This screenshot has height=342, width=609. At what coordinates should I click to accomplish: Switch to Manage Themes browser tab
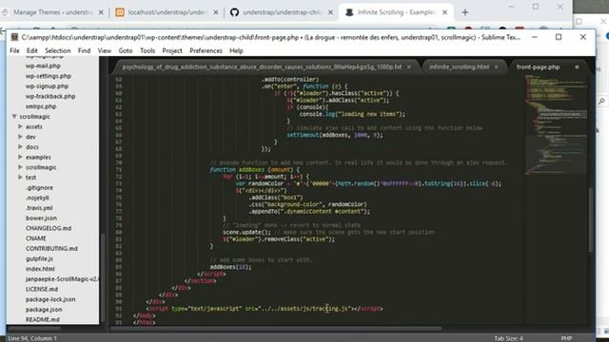tap(52, 12)
